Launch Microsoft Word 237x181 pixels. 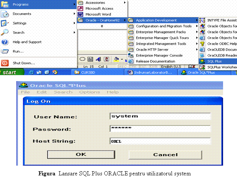click(102, 14)
